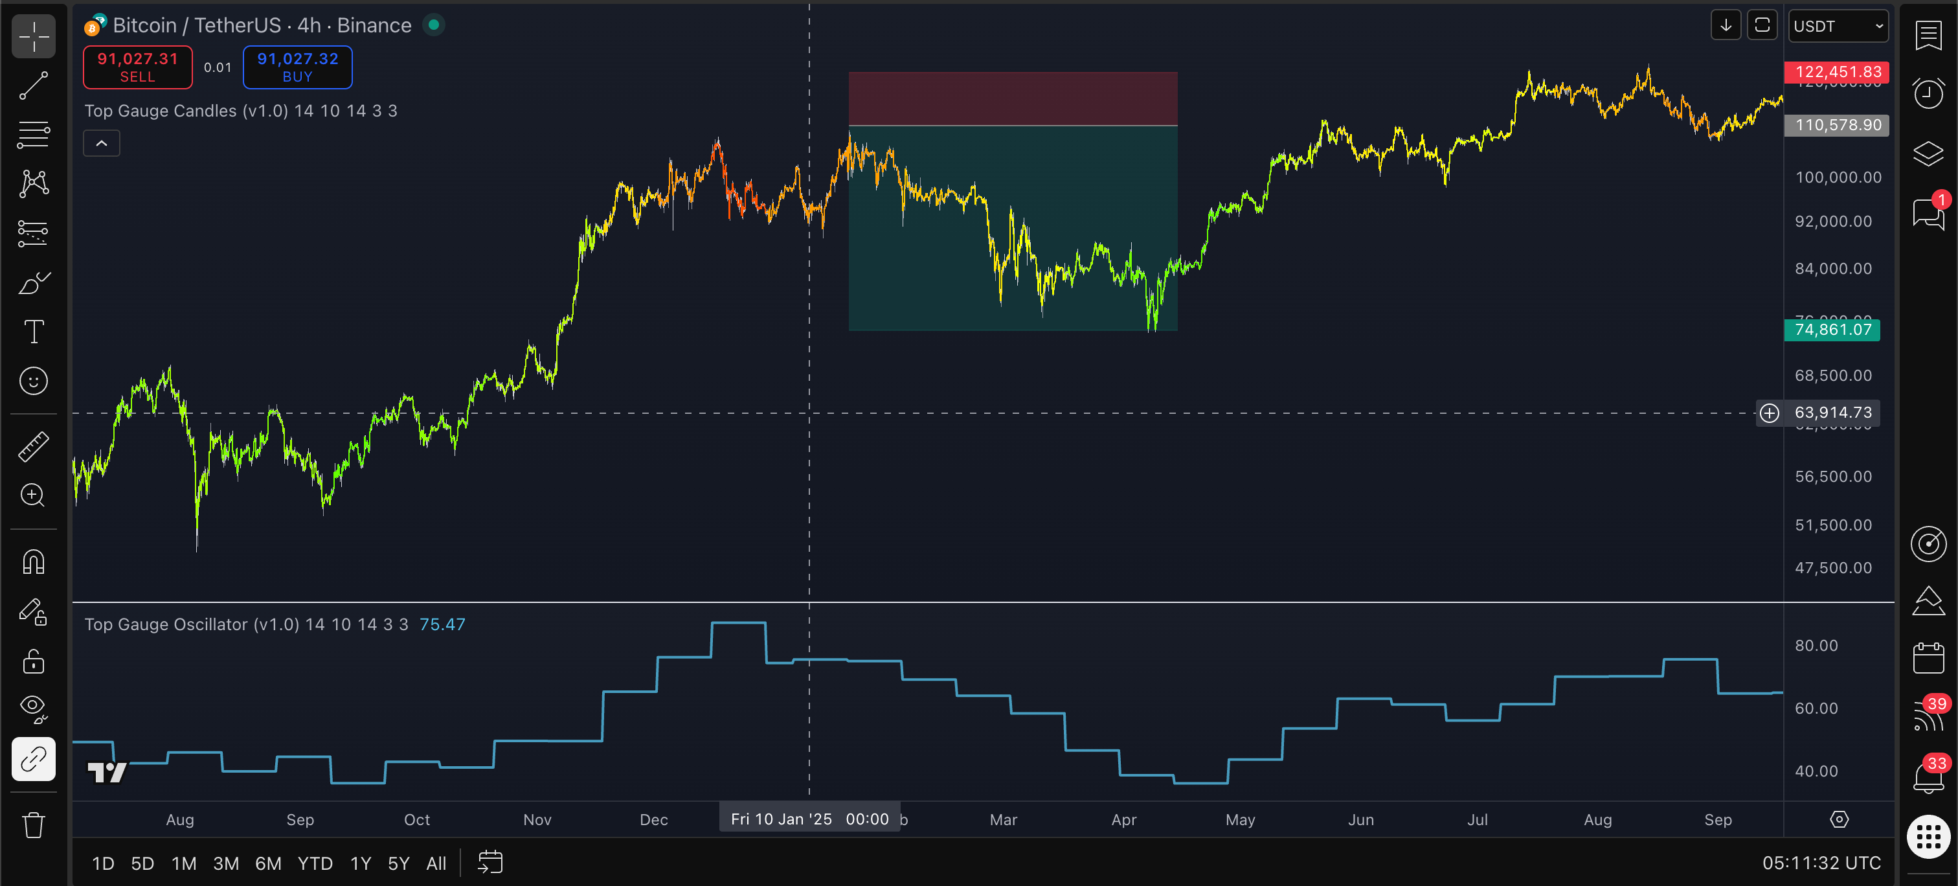Open the pyramid-shaped icon in right sidebar
Screen dimensions: 1958x886
point(1928,601)
